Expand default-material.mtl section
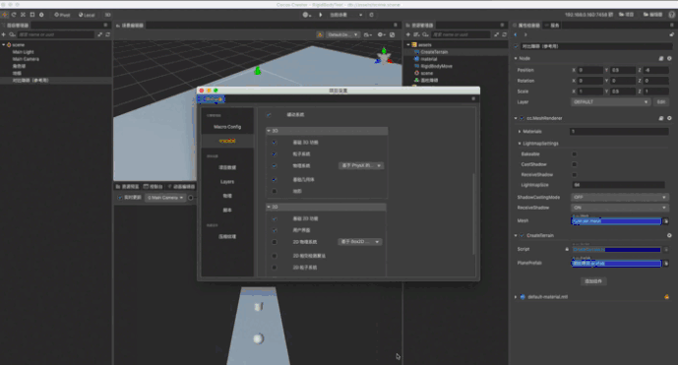 [516, 297]
